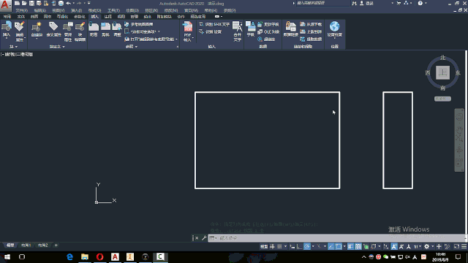Toggle ortho mode in status bar
The width and height of the screenshot is (468, 263).
click(x=299, y=247)
